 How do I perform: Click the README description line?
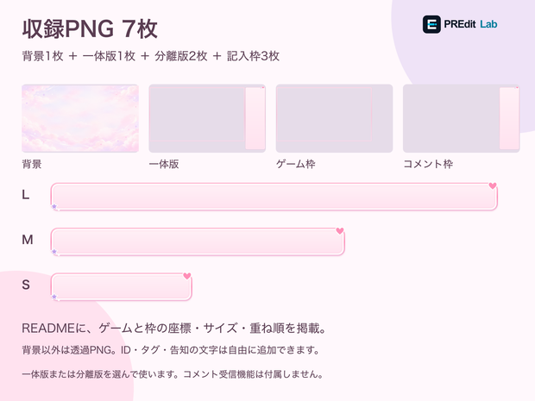pos(174,329)
